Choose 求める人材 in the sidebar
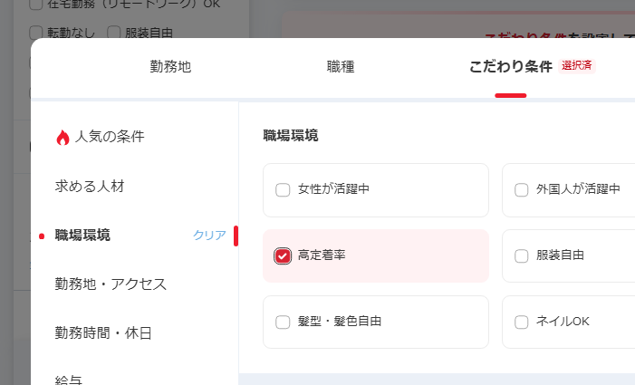The image size is (635, 385). point(90,187)
